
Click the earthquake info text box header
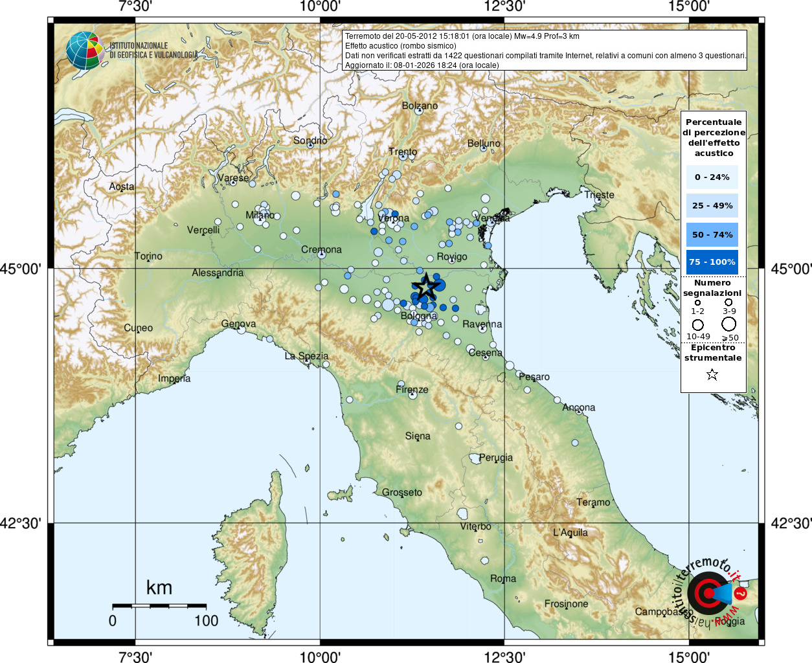click(462, 36)
